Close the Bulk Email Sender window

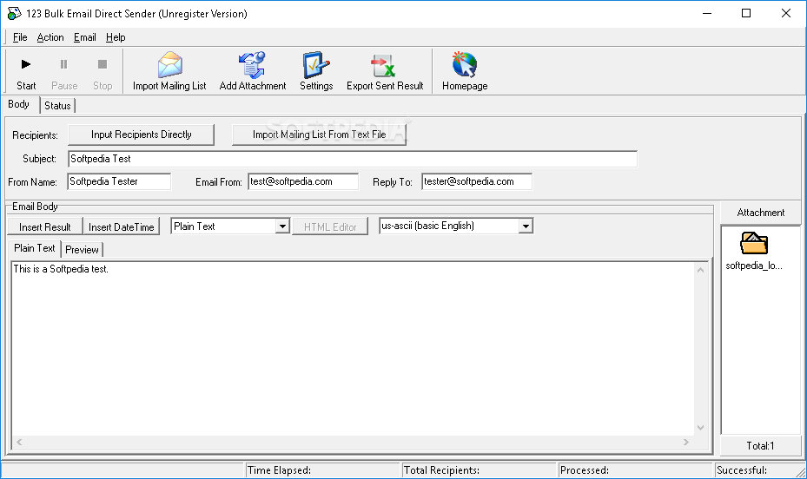coord(786,13)
